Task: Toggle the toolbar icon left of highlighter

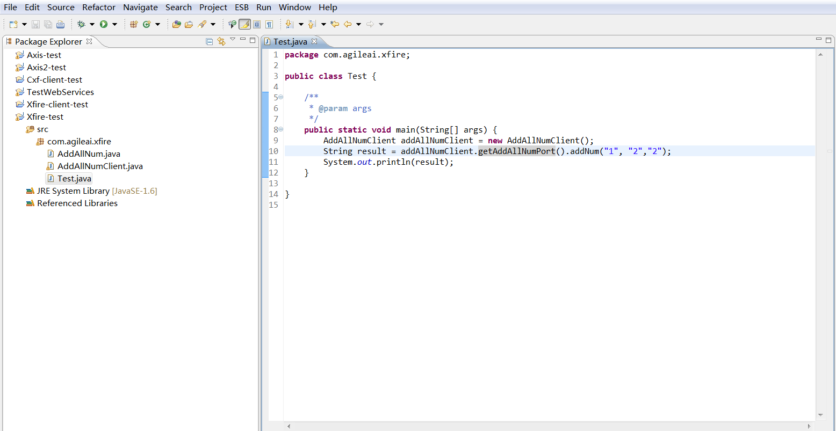Action: coord(232,24)
